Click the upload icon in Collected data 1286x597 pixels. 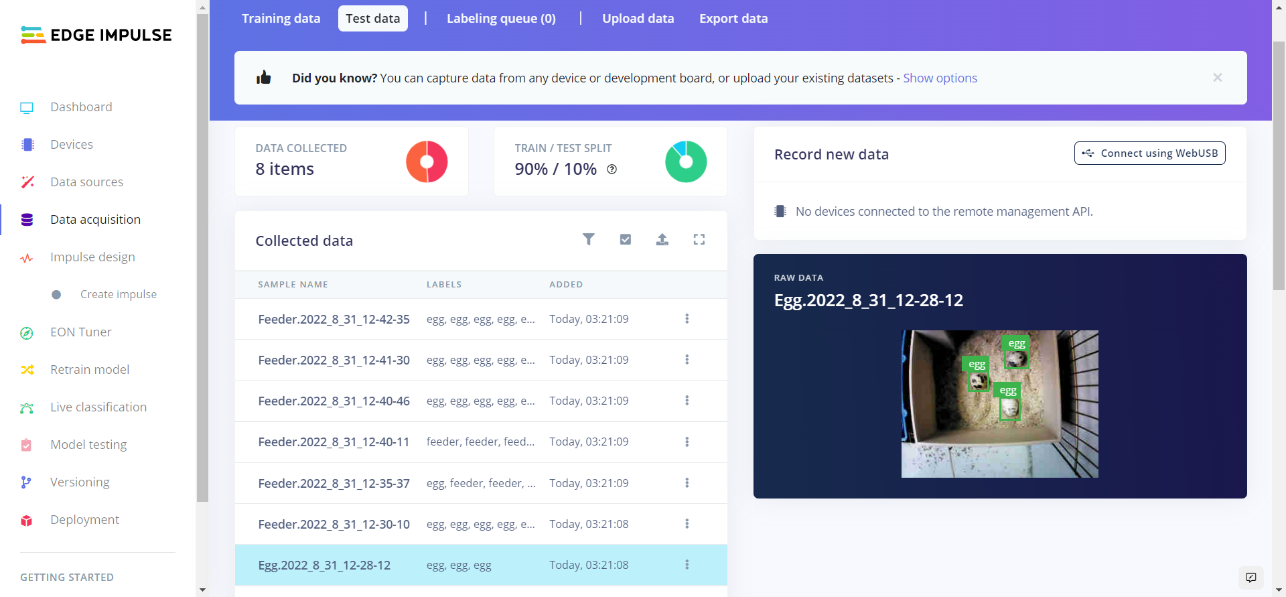click(662, 239)
